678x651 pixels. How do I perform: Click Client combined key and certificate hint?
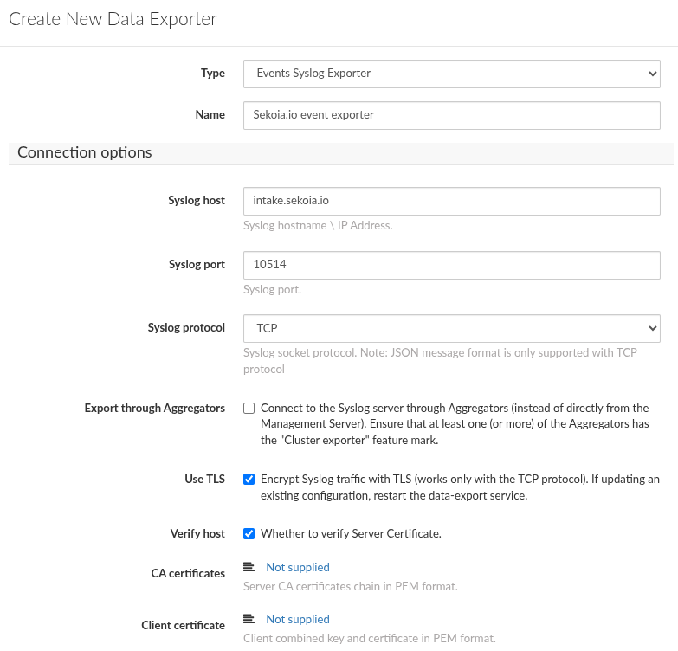point(369,639)
